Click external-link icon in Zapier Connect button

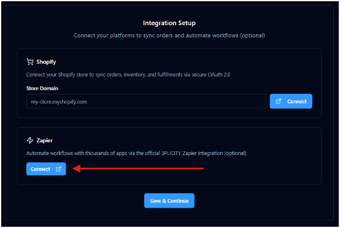pos(58,169)
